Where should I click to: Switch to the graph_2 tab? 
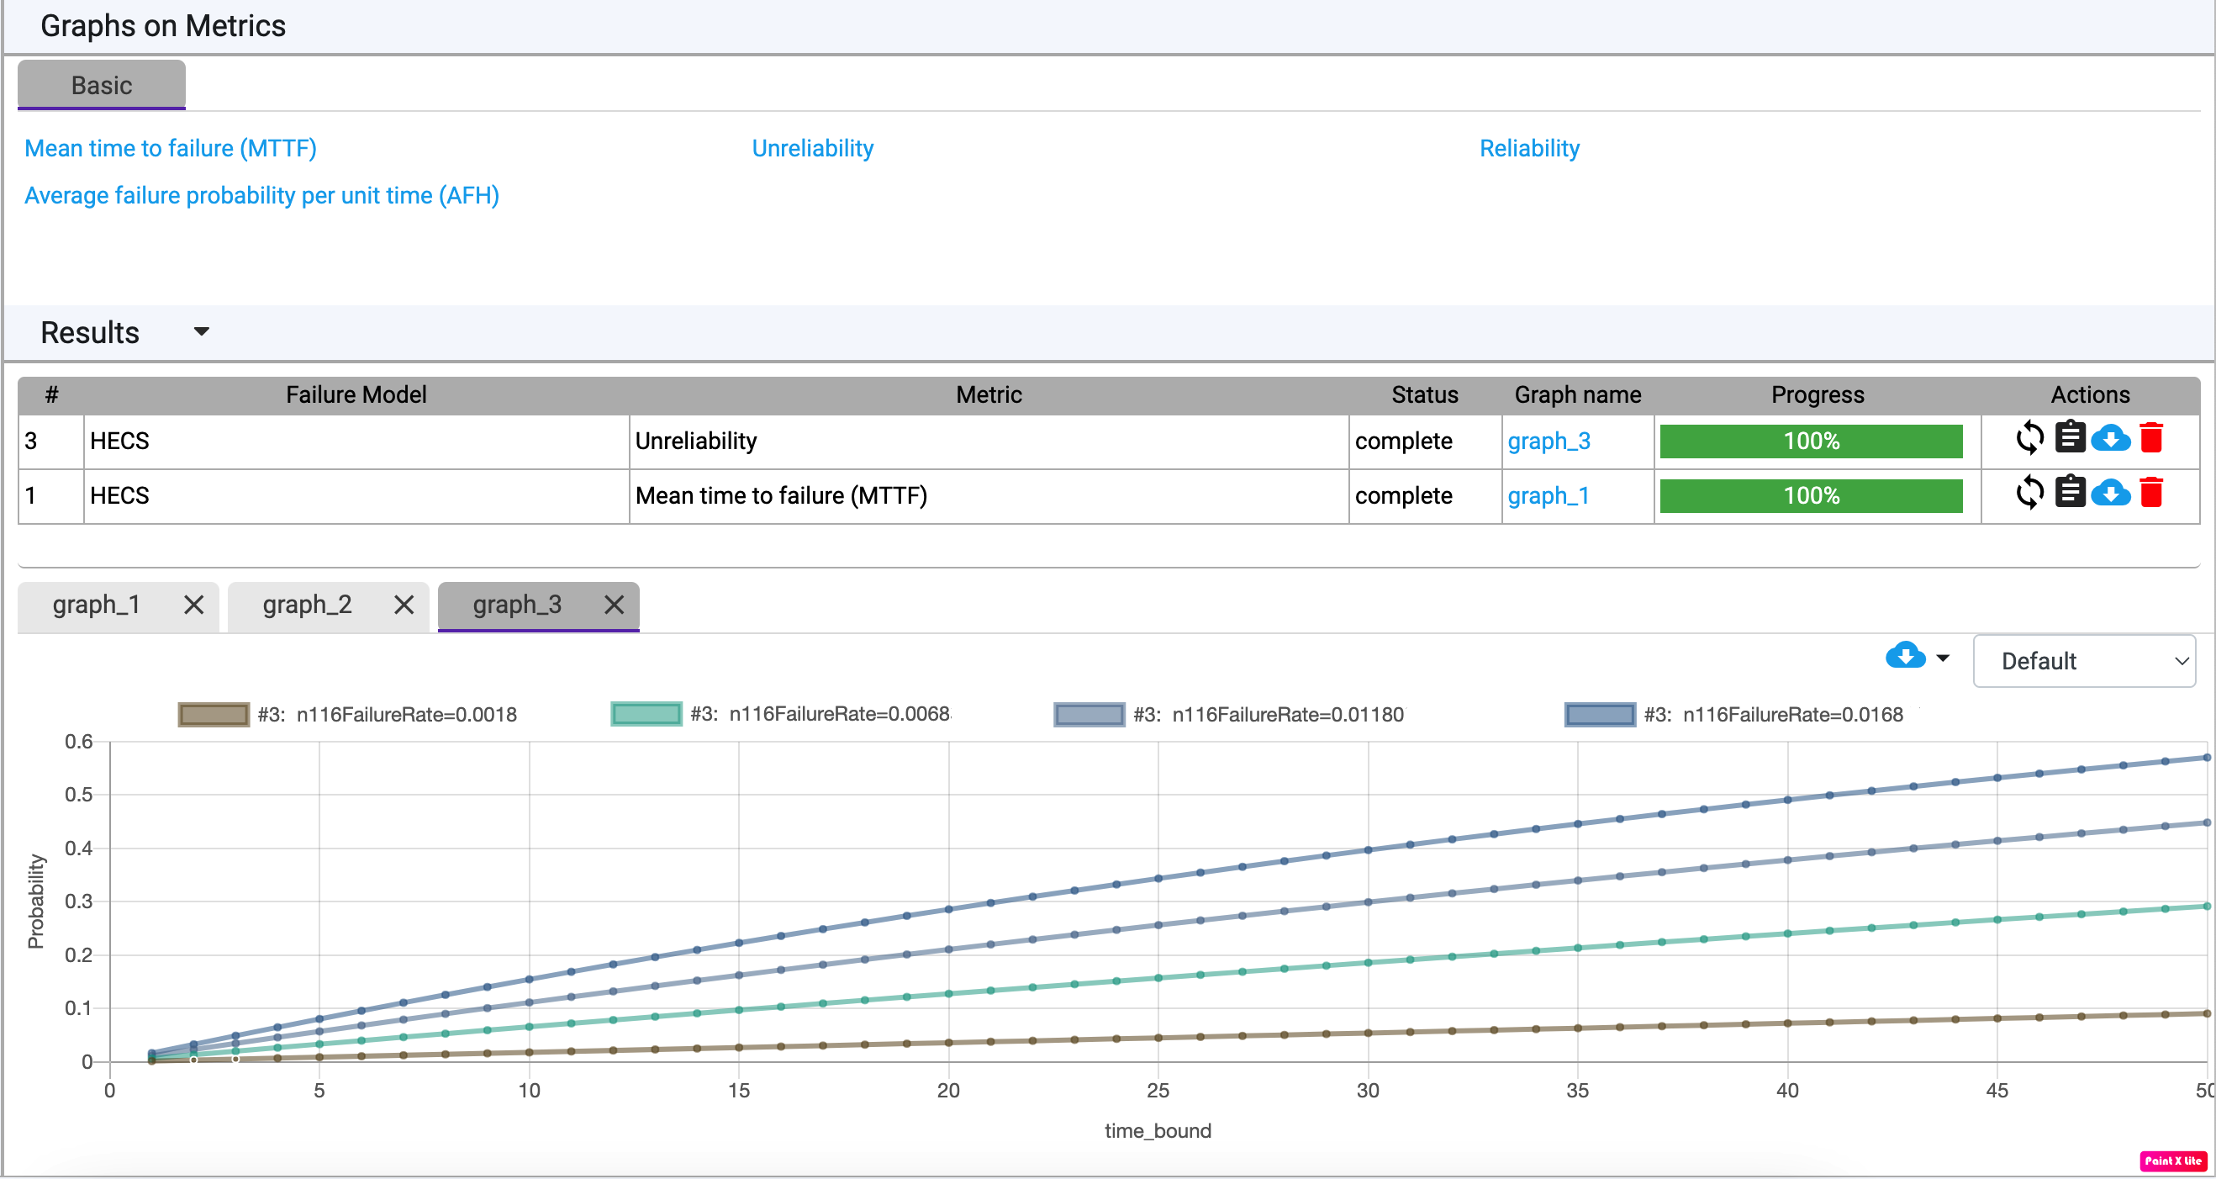(307, 605)
